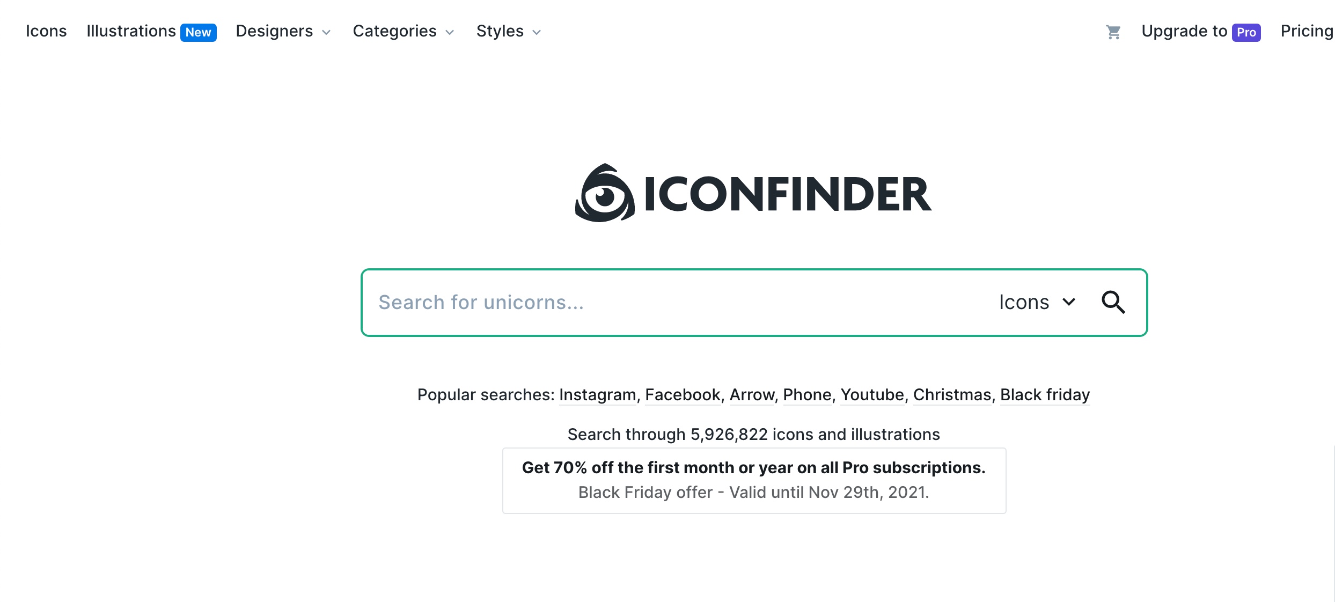Select the Facebook popular search

point(683,395)
